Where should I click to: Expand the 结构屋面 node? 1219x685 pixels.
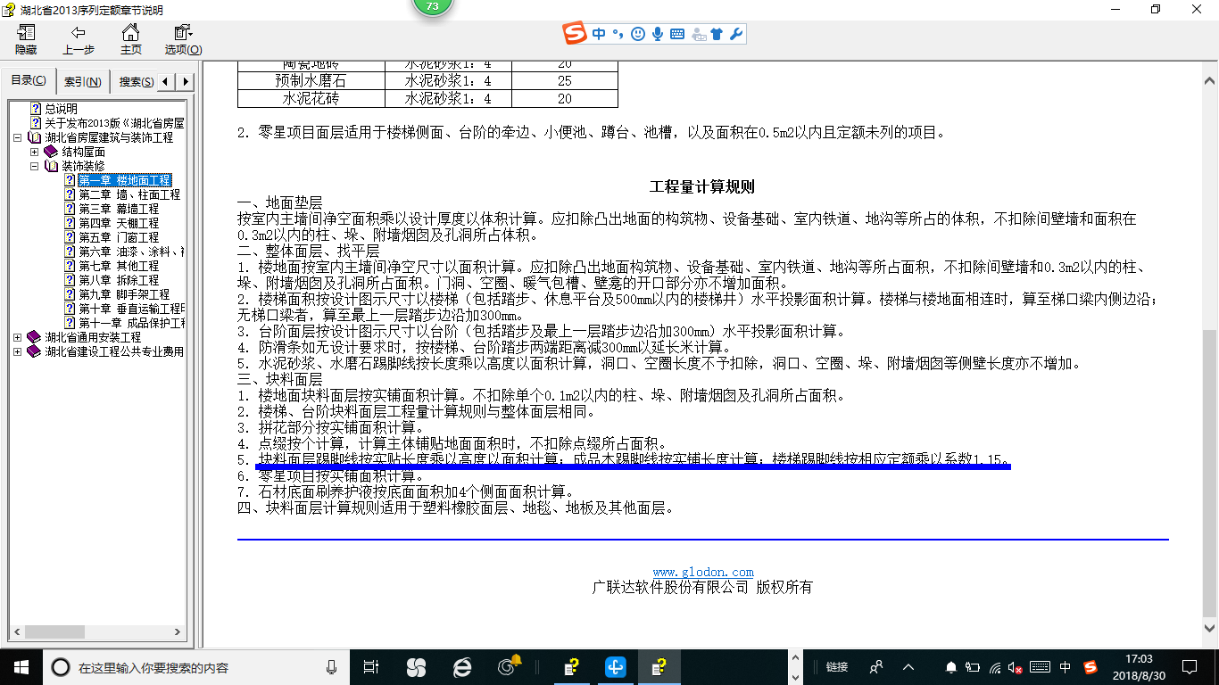(35, 152)
